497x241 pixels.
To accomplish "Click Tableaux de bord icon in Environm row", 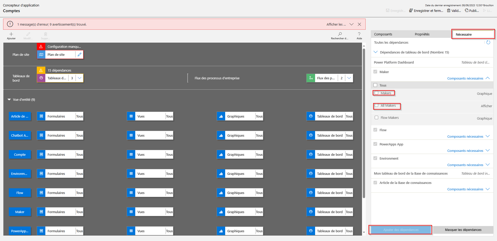I will (x=311, y=174).
